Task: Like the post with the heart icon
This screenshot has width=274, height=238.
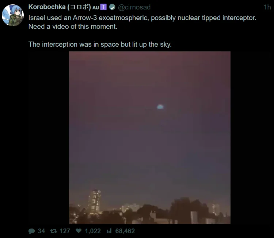Action: pos(79,231)
